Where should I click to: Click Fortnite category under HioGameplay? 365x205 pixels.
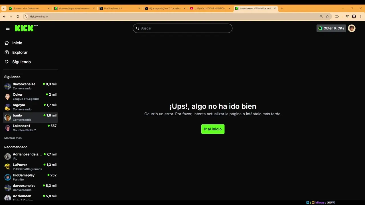click(x=18, y=180)
